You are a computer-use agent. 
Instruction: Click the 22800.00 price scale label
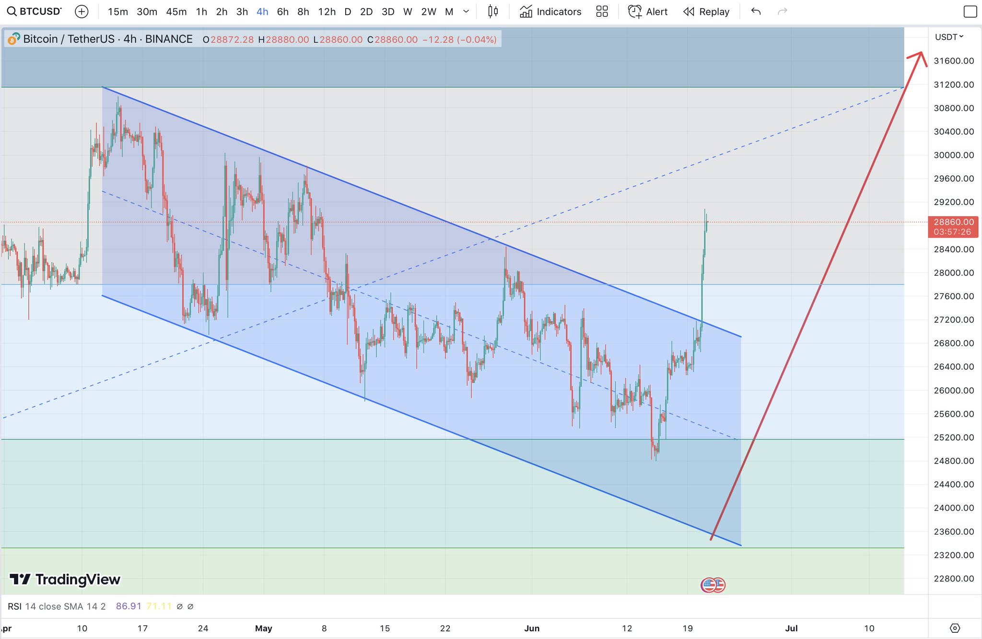(954, 579)
